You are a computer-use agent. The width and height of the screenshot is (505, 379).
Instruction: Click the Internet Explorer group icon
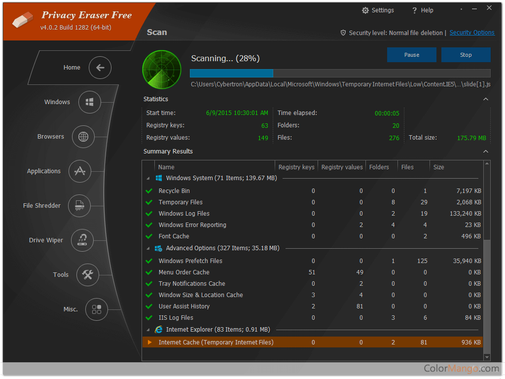click(158, 329)
